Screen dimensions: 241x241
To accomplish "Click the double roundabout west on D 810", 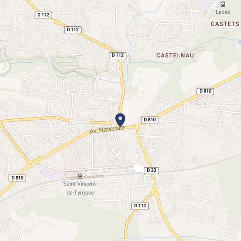I will point(35,162).
